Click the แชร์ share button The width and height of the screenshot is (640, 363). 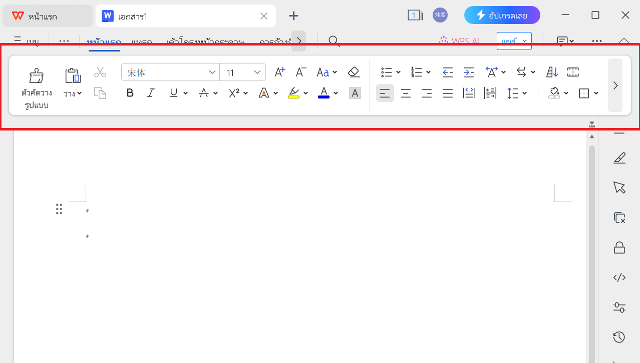pos(514,41)
